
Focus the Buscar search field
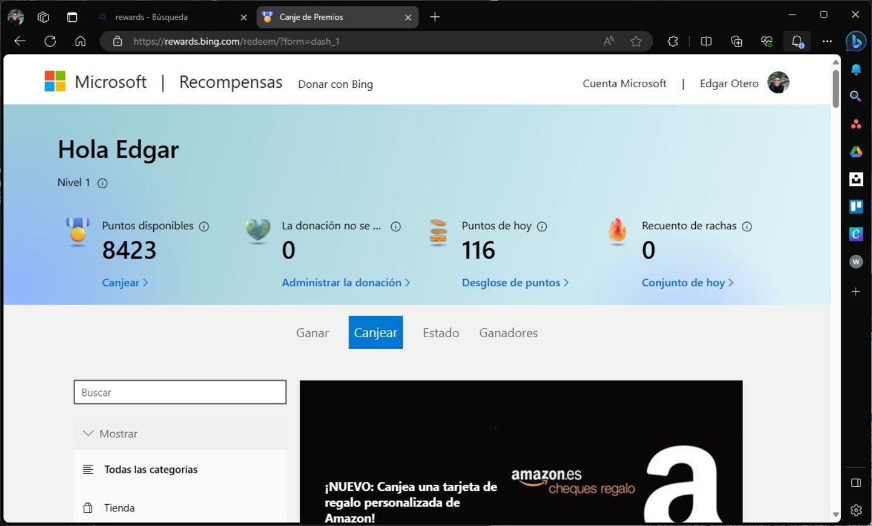[x=180, y=392]
